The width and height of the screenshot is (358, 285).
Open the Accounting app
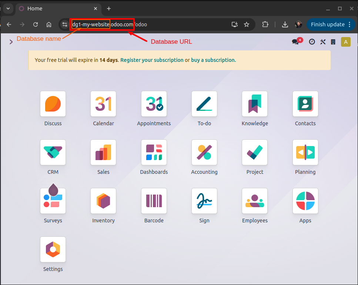[x=204, y=152]
